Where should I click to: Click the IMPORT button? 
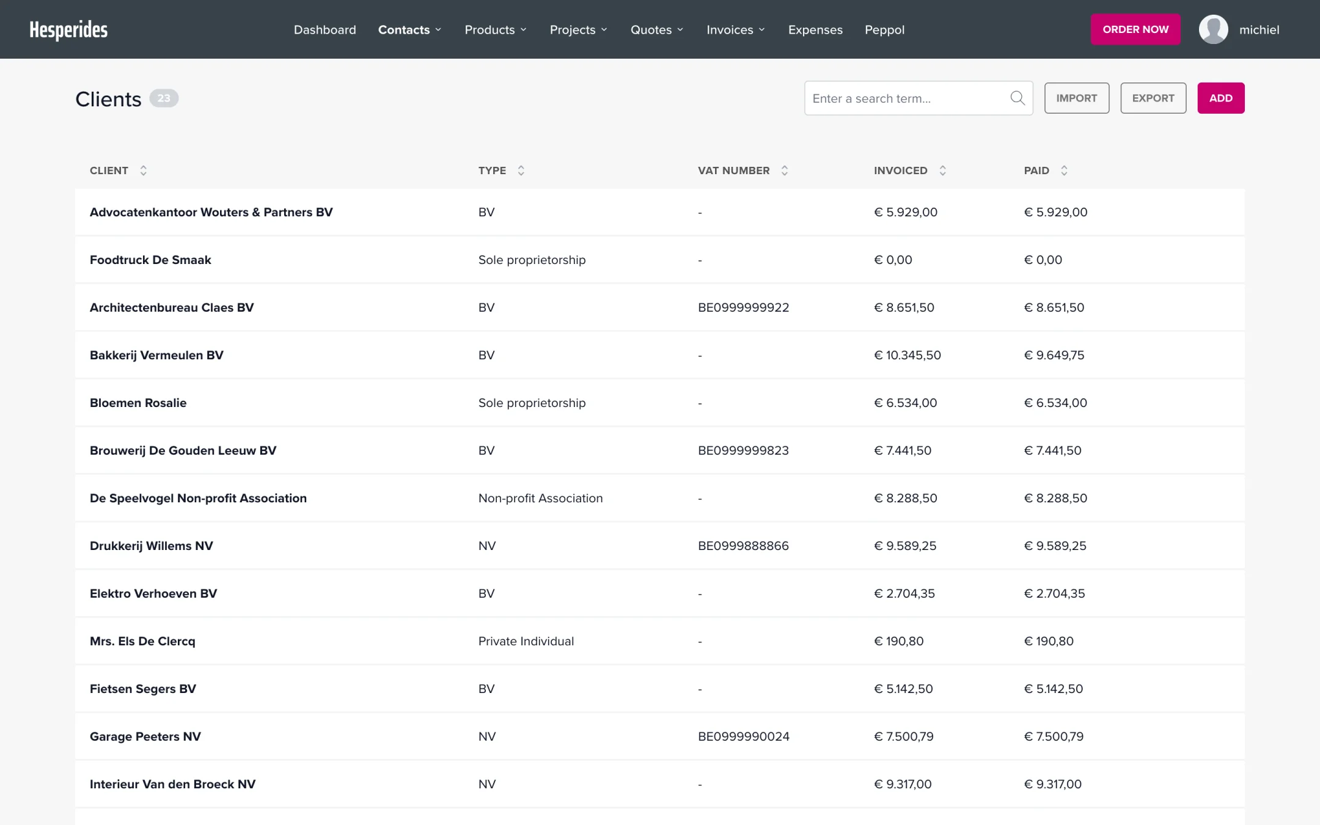click(1076, 98)
